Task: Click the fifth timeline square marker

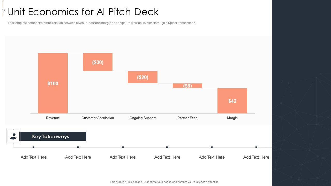Action: (212, 148)
